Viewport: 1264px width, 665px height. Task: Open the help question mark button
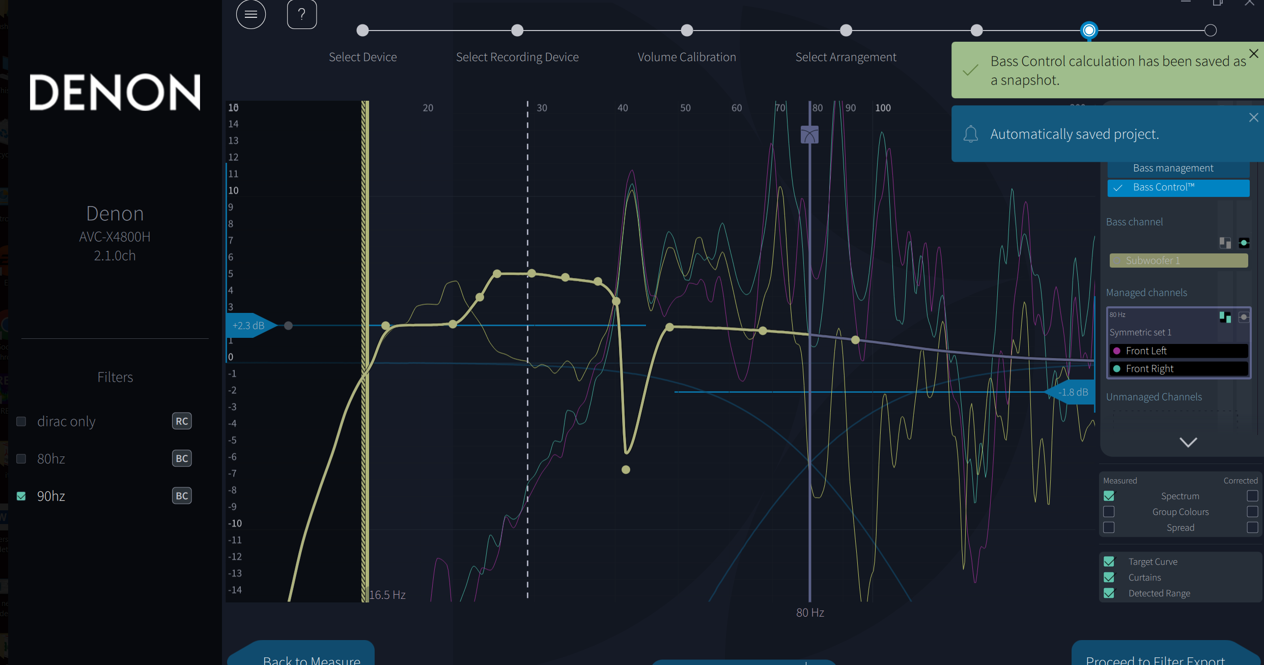click(302, 14)
